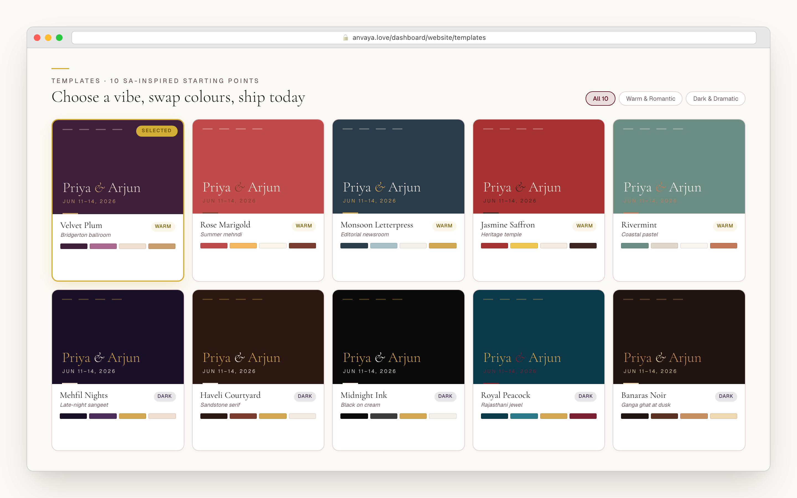Click the DARK tag on Midnight Ink

pos(445,396)
